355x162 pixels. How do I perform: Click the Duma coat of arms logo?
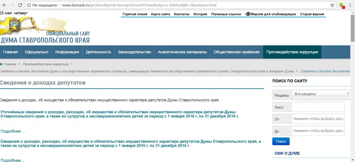[x=15, y=25]
